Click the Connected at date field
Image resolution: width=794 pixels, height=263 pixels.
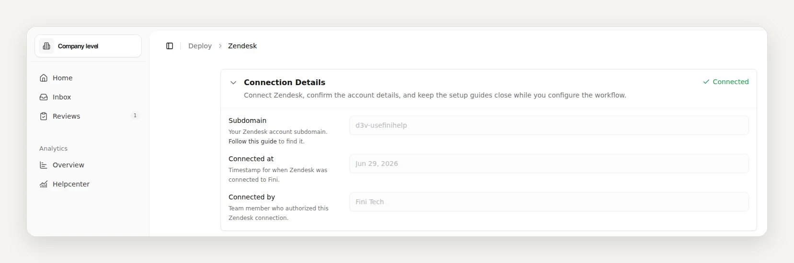549,164
